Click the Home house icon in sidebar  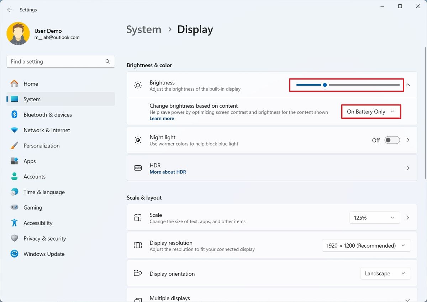(x=14, y=83)
